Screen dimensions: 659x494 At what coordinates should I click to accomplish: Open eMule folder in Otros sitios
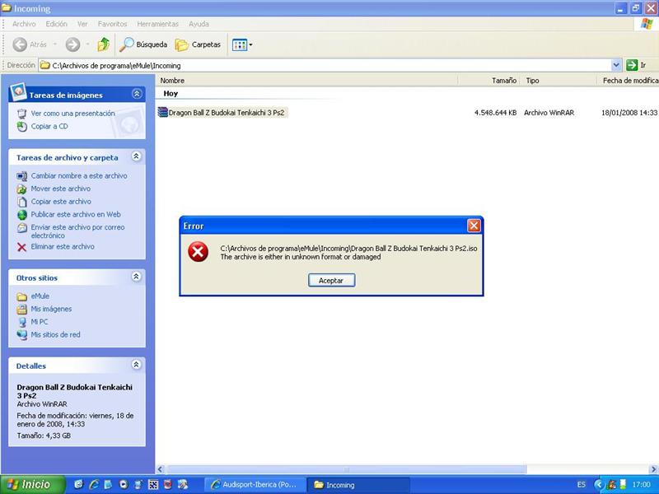pyautogui.click(x=40, y=296)
